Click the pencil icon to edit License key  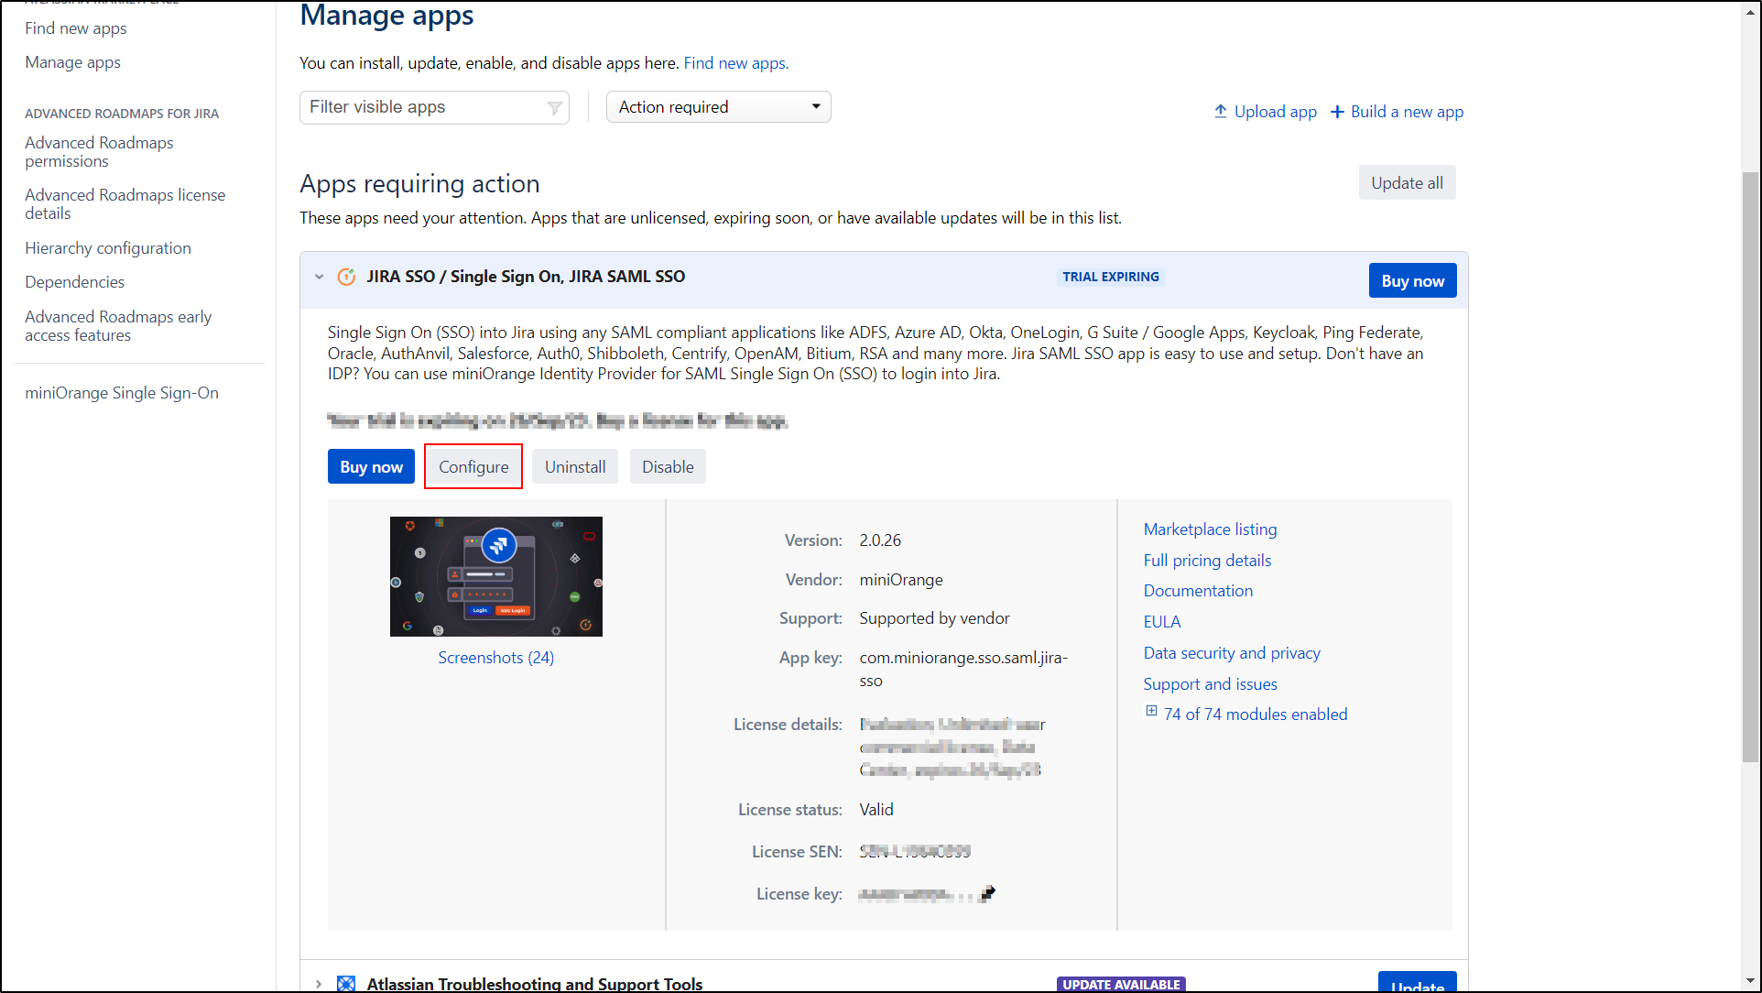(x=987, y=893)
